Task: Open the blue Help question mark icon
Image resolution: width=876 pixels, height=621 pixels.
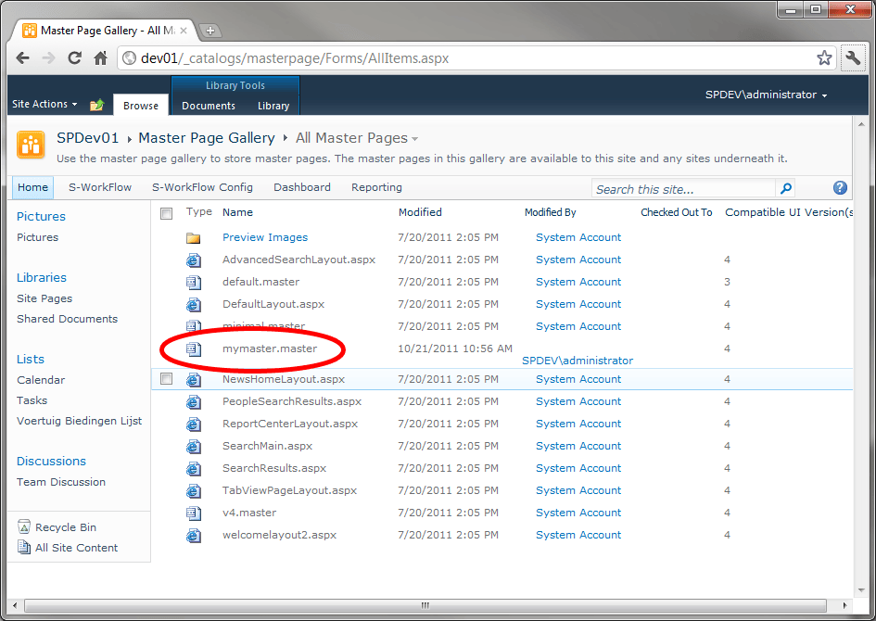Action: click(x=840, y=187)
